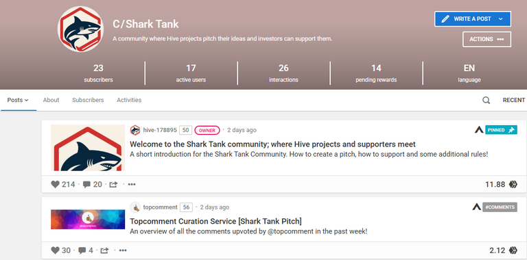Open comments on the Topcomment post
This screenshot has width=527, height=260.
click(82, 250)
